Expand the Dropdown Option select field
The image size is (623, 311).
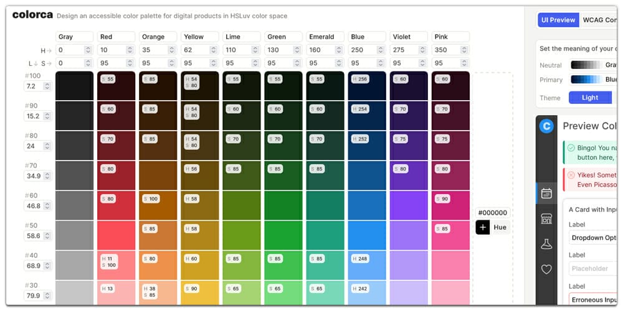pyautogui.click(x=592, y=238)
